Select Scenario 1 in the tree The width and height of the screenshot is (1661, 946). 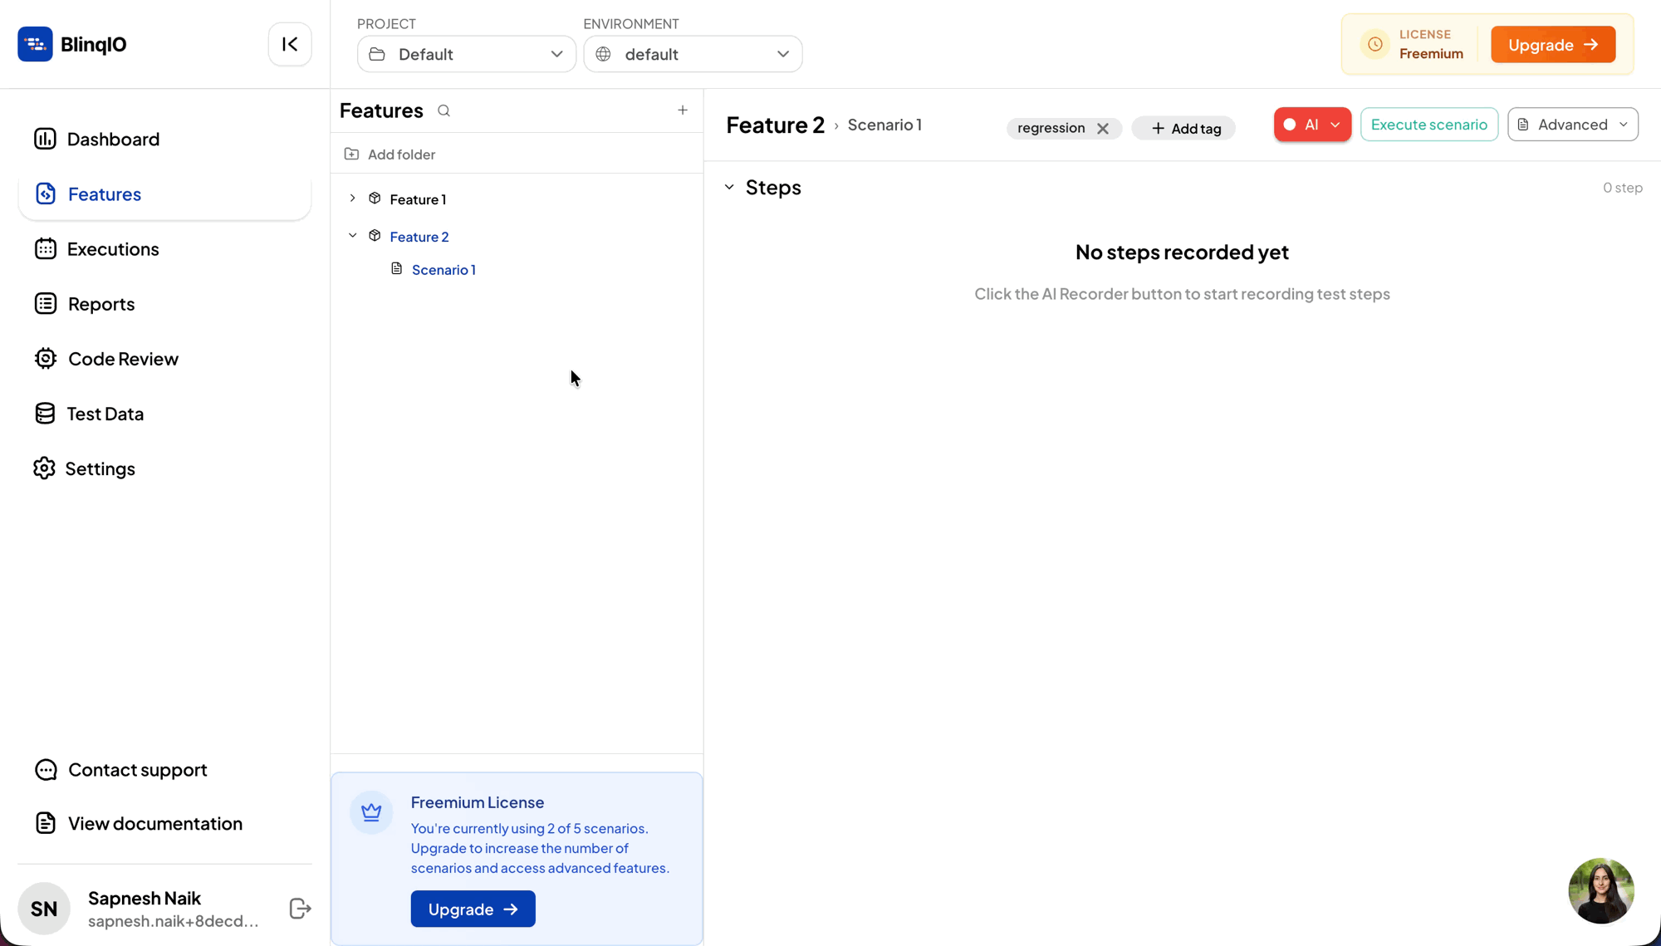pyautogui.click(x=443, y=269)
